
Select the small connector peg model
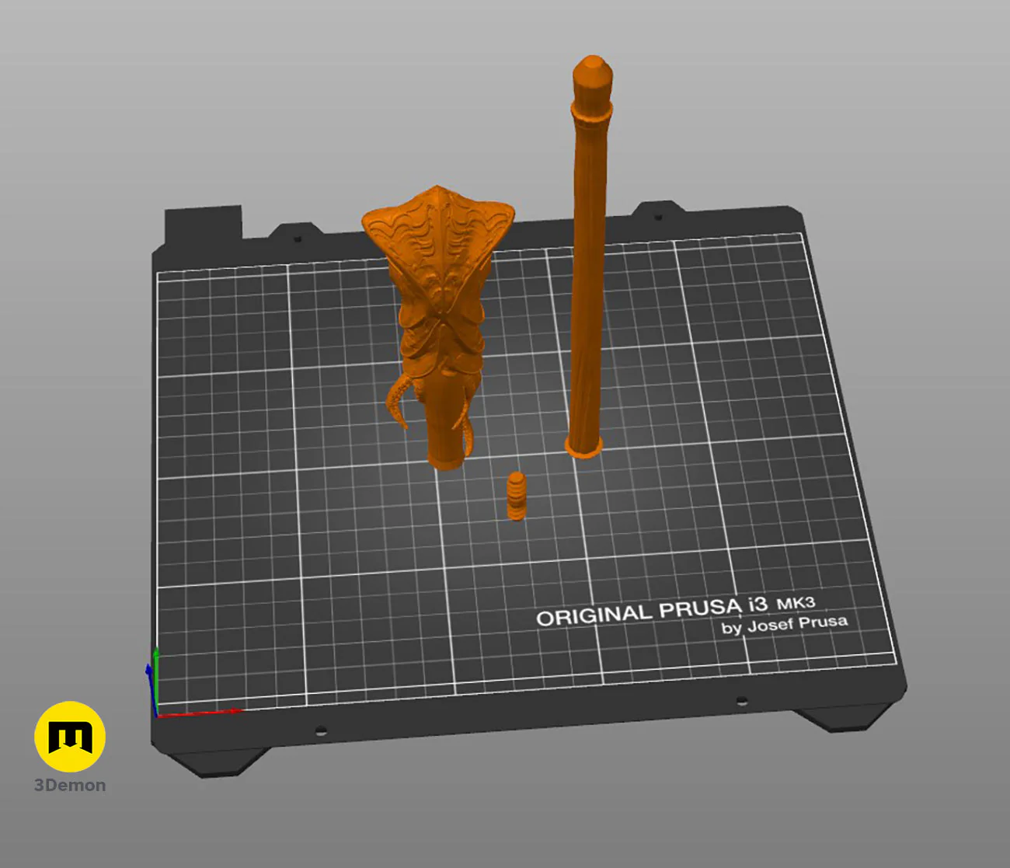click(517, 495)
